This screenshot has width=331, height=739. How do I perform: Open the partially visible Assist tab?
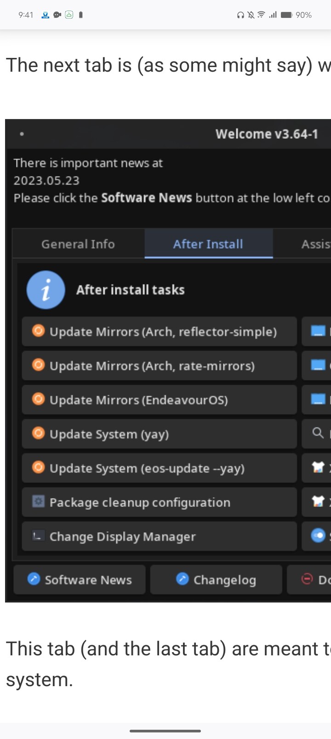(x=315, y=244)
